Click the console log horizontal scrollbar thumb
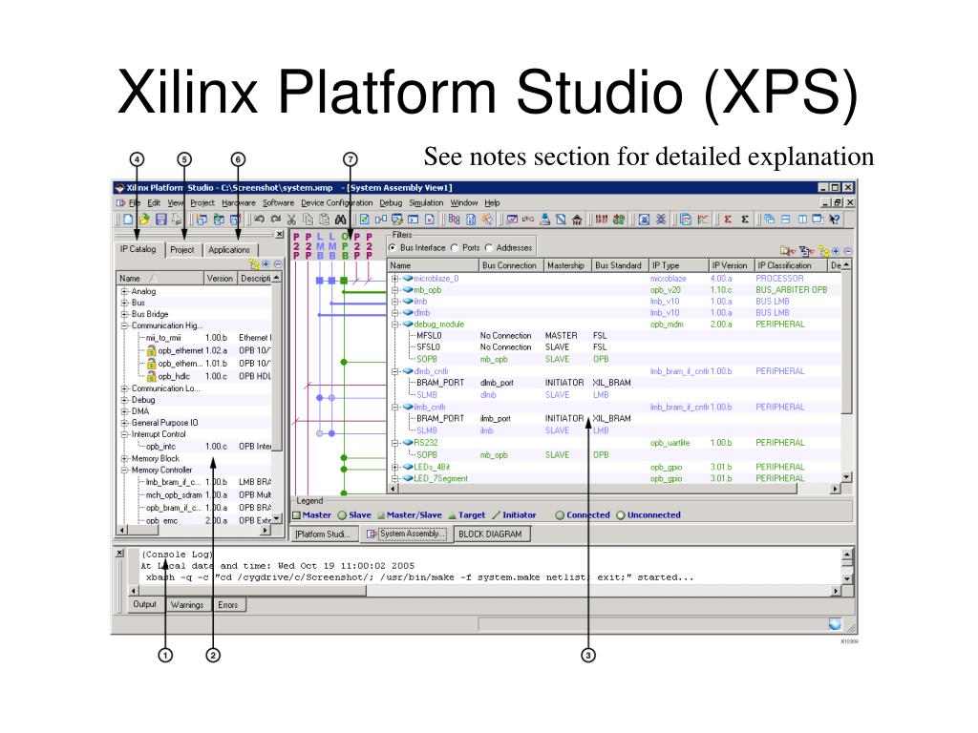 (252, 590)
